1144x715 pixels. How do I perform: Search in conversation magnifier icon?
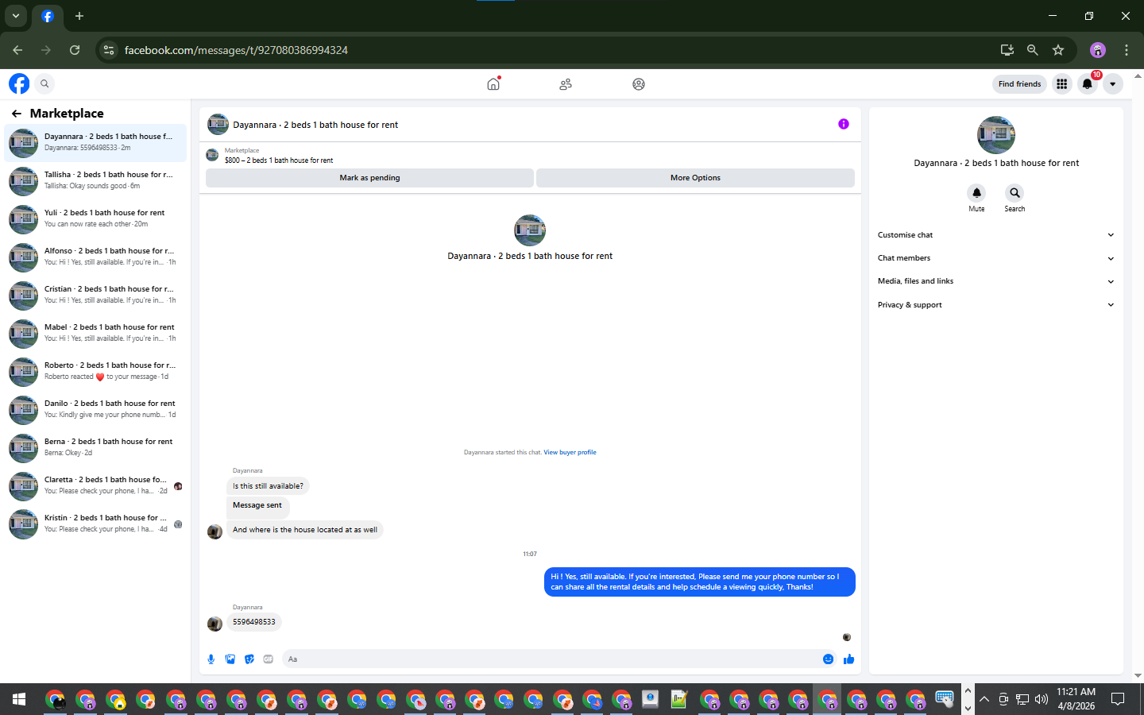(1015, 193)
